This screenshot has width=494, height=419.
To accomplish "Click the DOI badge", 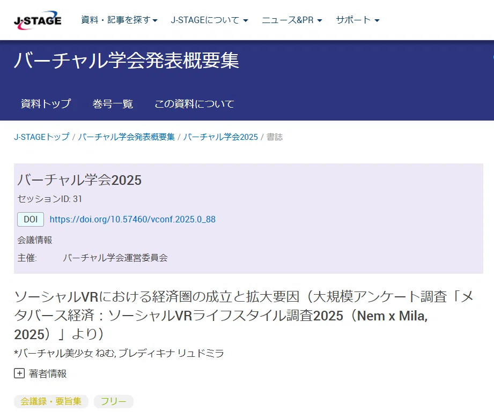I will tap(31, 220).
